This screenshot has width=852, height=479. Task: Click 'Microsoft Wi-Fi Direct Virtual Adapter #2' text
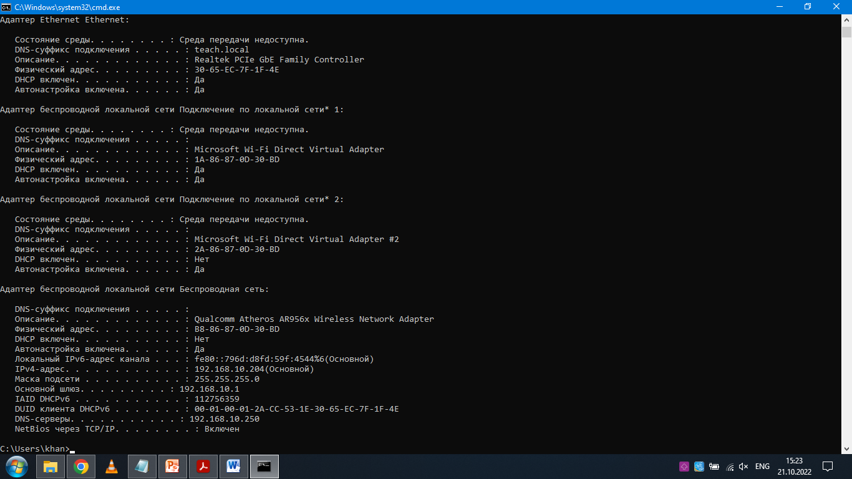click(x=297, y=239)
